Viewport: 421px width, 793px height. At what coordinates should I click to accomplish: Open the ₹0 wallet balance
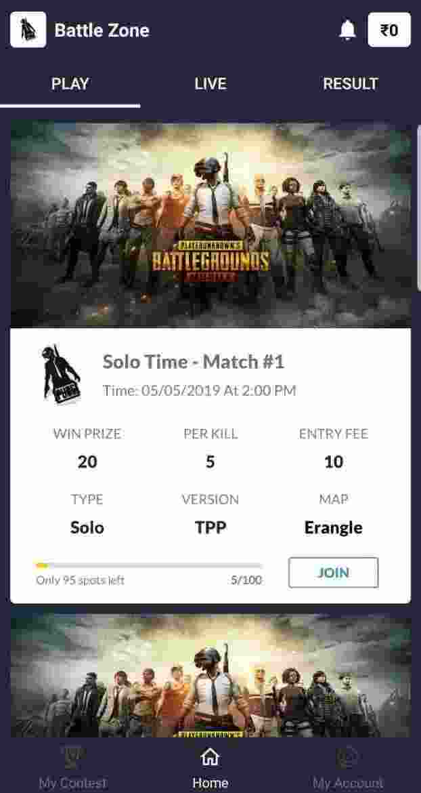[x=389, y=30]
